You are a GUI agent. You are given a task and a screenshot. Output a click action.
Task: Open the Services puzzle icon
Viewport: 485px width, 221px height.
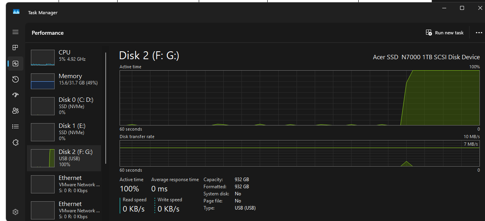click(15, 142)
